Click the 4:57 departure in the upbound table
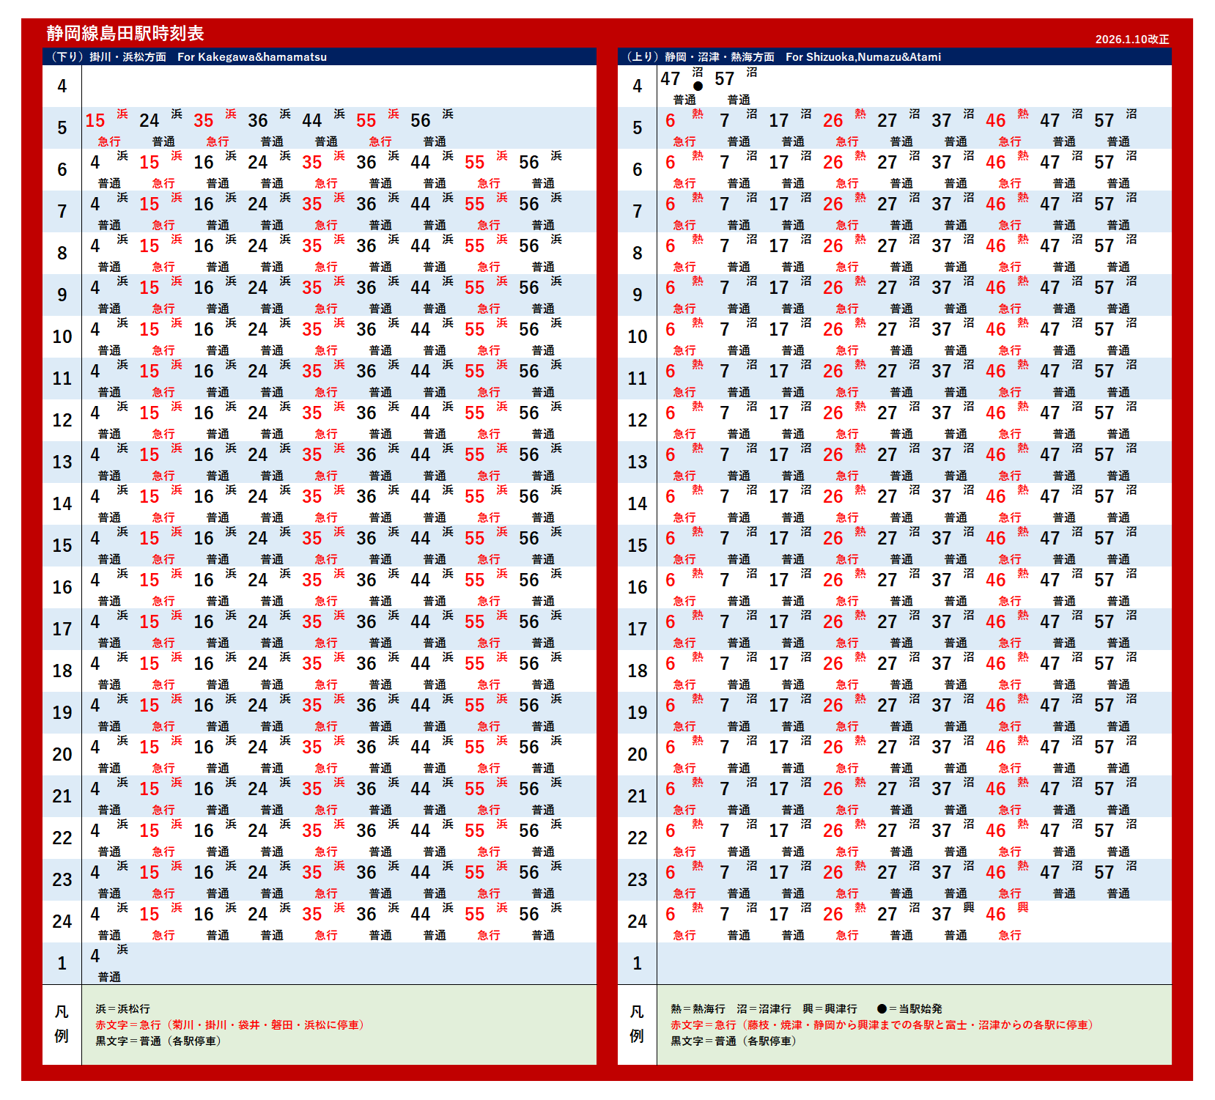 pyautogui.click(x=725, y=79)
